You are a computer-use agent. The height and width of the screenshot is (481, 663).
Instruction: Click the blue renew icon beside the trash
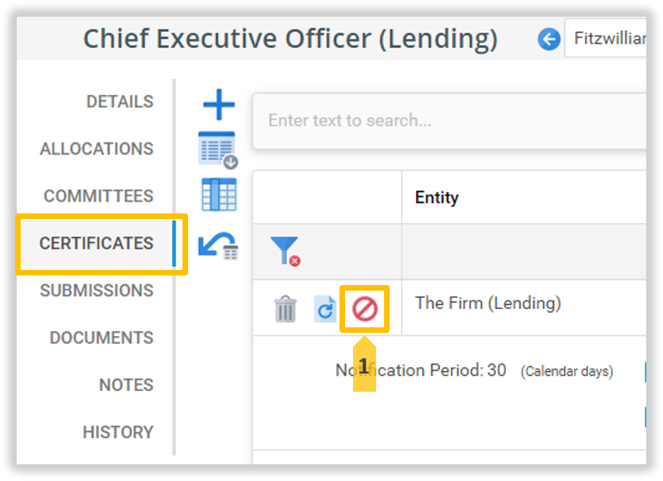(x=325, y=309)
